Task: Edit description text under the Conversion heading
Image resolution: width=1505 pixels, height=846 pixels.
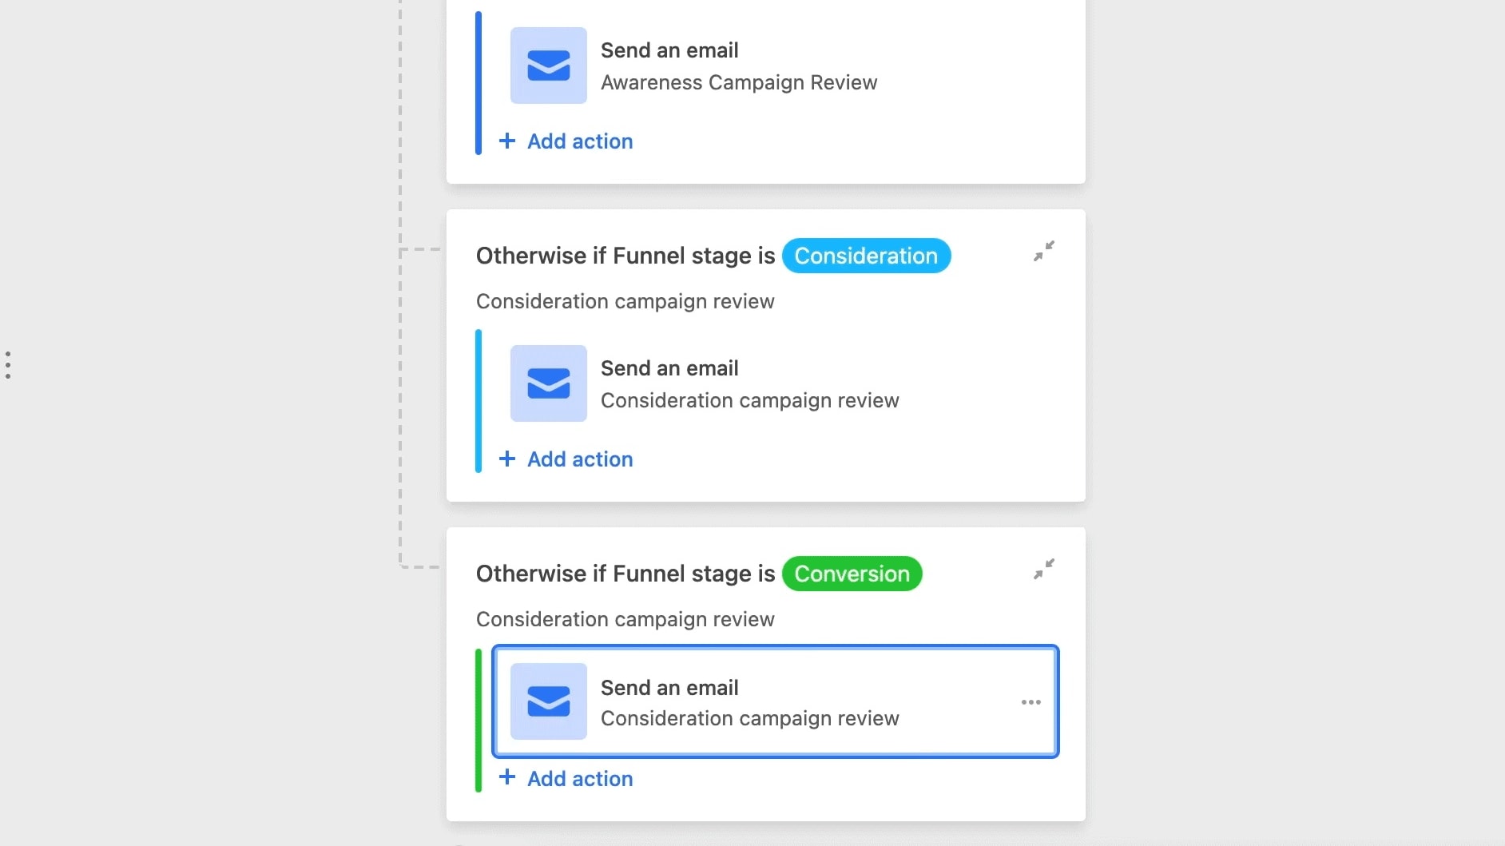Action: (x=625, y=619)
